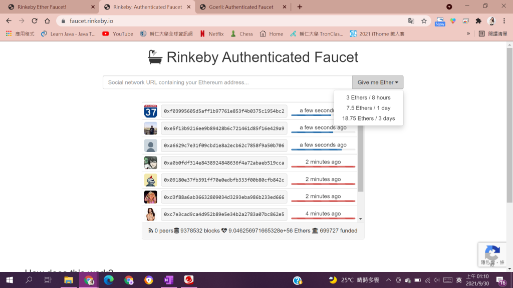Open 2021 iThome bookmark
This screenshot has height=288, width=513.
pos(377,33)
